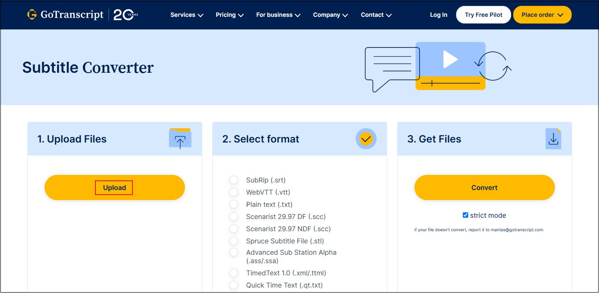599x293 pixels.
Task: Click the Convert button
Action: (x=484, y=187)
